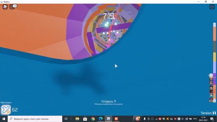Click the Магазин label
Screen dimensions: 217x122
click(6, 103)
